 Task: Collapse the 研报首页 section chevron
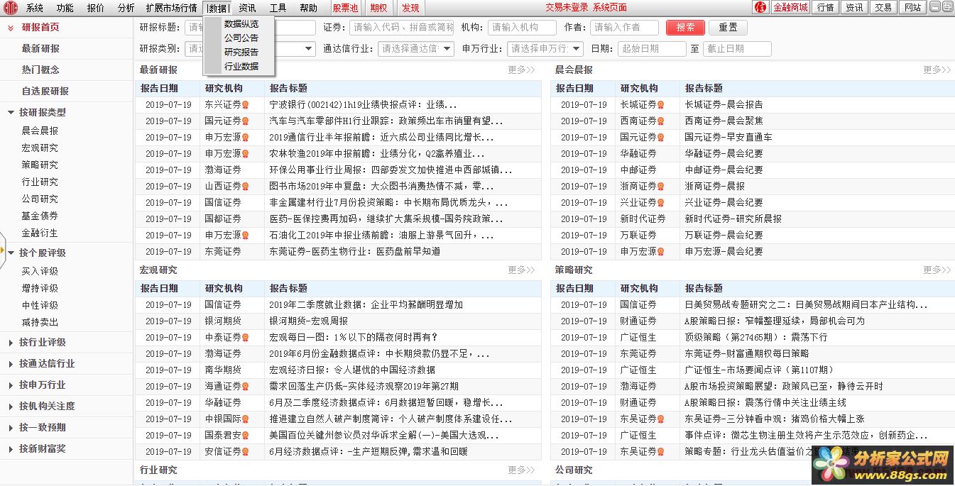pyautogui.click(x=11, y=28)
